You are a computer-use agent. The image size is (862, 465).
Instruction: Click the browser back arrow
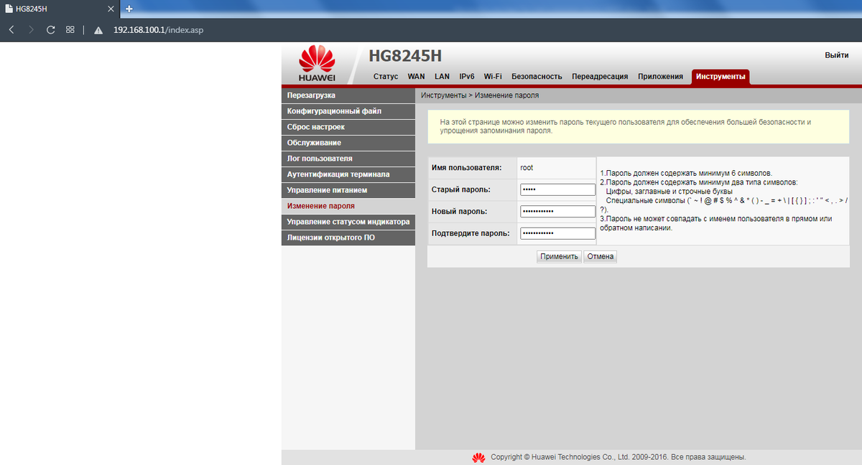click(x=11, y=30)
